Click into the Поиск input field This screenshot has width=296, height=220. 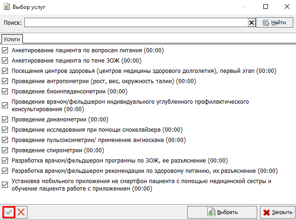[135, 22]
